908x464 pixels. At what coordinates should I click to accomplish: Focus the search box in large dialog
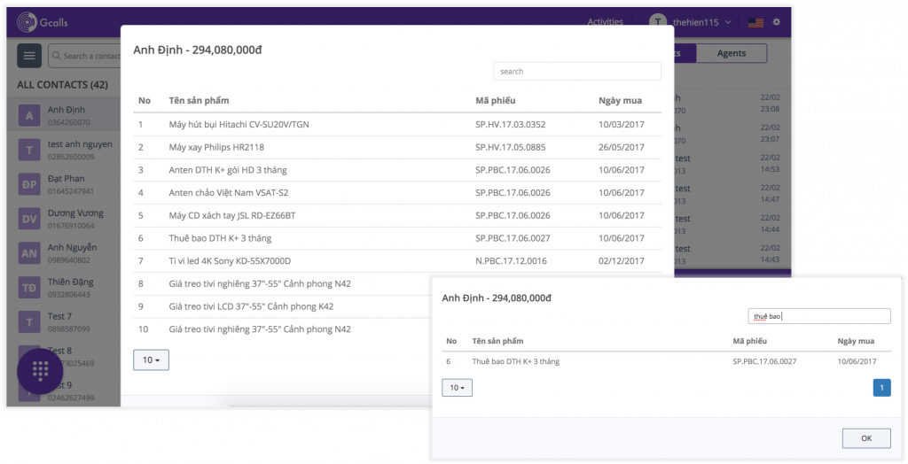[576, 71]
